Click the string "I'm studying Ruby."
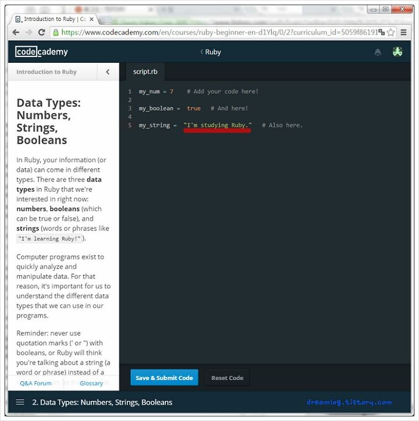The image size is (419, 421). click(218, 125)
